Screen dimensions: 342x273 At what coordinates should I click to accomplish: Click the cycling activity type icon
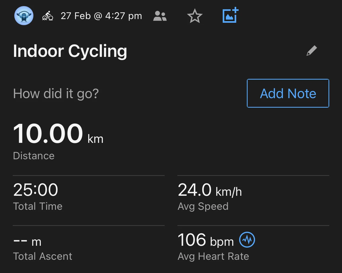(x=48, y=16)
